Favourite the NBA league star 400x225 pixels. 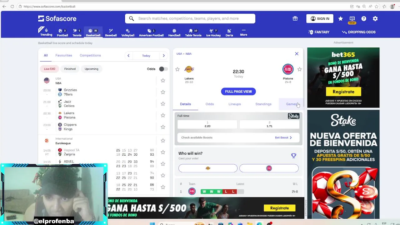(x=163, y=81)
